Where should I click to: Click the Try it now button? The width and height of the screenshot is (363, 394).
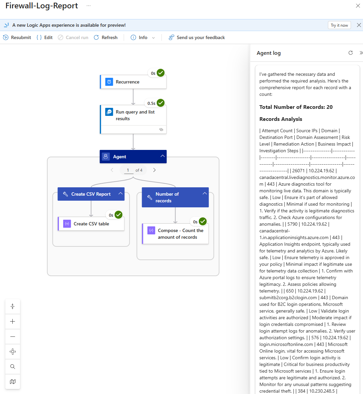(x=339, y=25)
